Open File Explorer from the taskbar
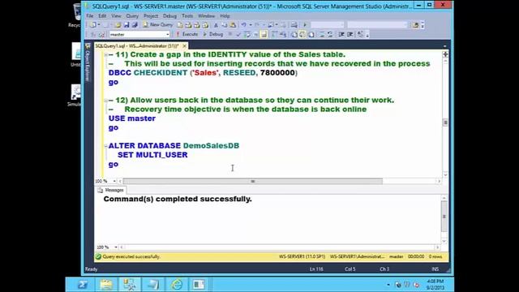This screenshot has height=292, width=519. (106, 285)
